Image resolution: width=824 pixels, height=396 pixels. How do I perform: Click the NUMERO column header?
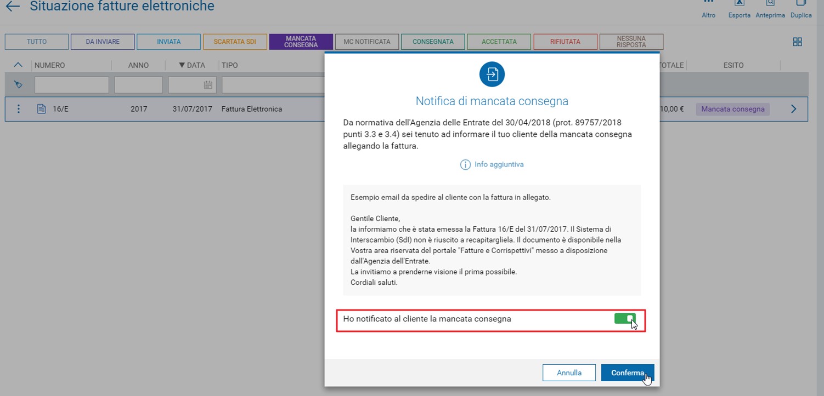(49, 65)
